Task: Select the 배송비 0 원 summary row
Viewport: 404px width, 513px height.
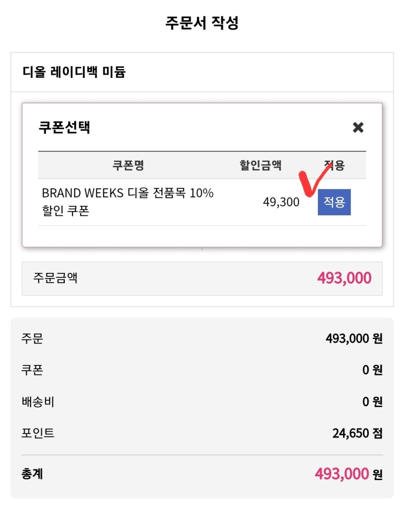Action: pos(202,401)
